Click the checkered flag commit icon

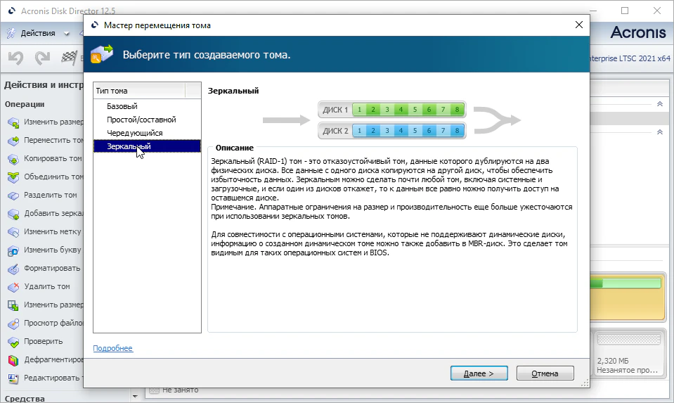click(69, 58)
